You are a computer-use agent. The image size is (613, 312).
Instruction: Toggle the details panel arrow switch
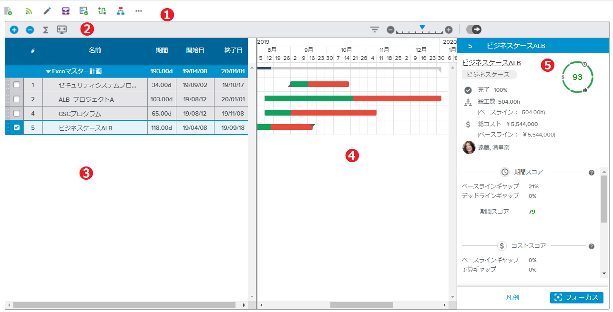click(x=474, y=29)
